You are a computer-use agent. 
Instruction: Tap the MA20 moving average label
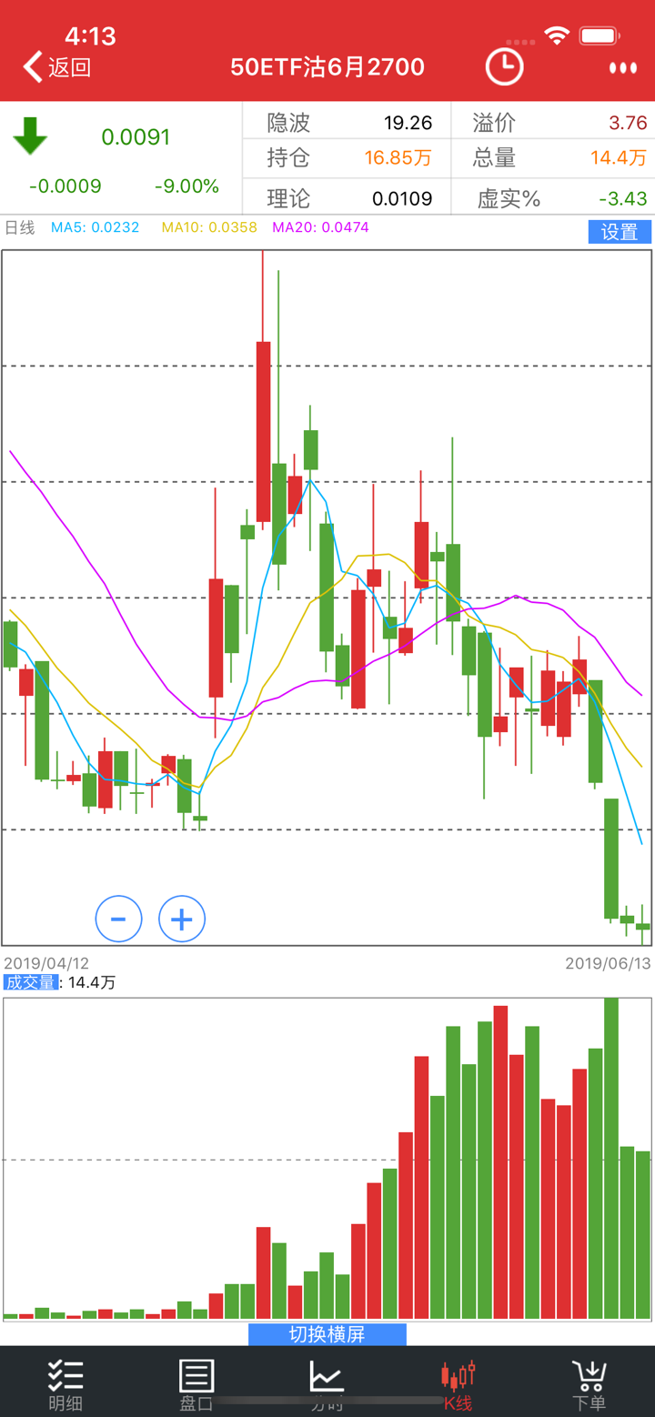(x=320, y=227)
